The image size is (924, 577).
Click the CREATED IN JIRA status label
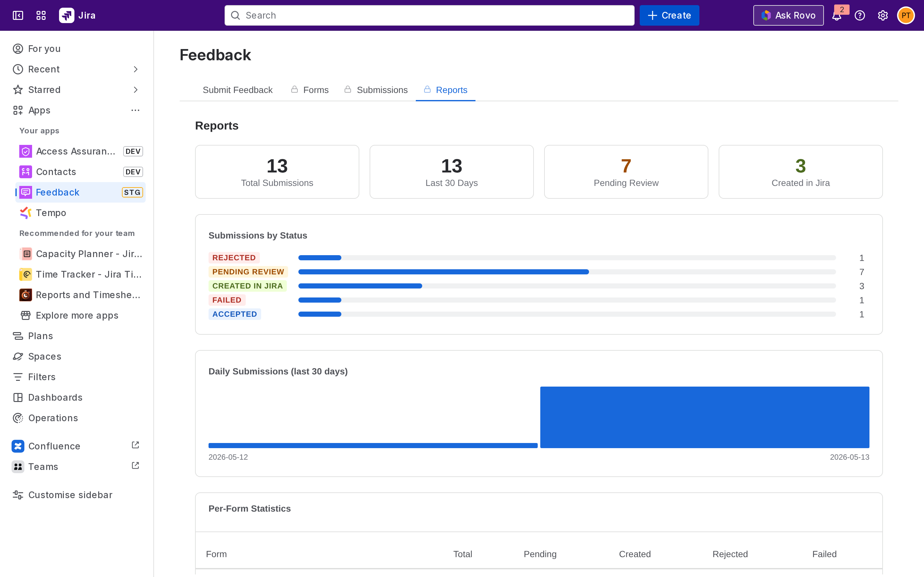coord(247,286)
